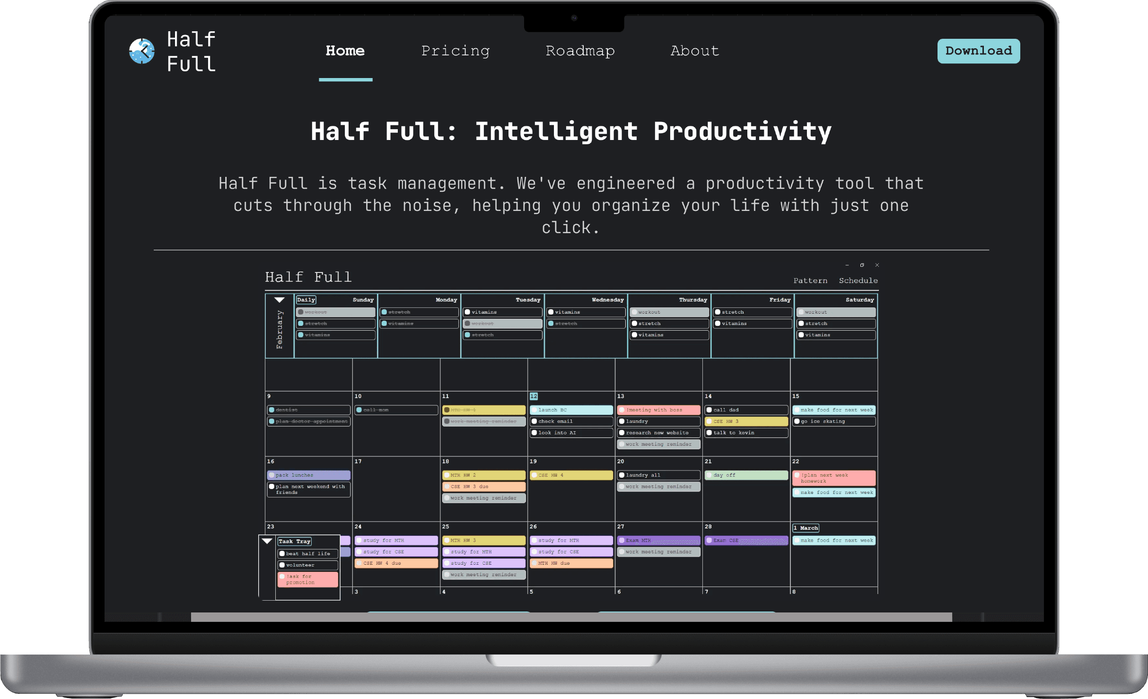Tick the 'volunteer' task checkbox
The height and width of the screenshot is (699, 1148).
[282, 565]
